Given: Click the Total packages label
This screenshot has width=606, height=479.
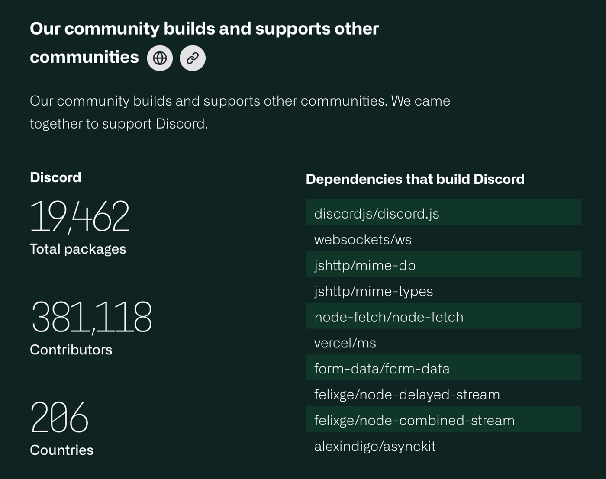Looking at the screenshot, I should 78,249.
